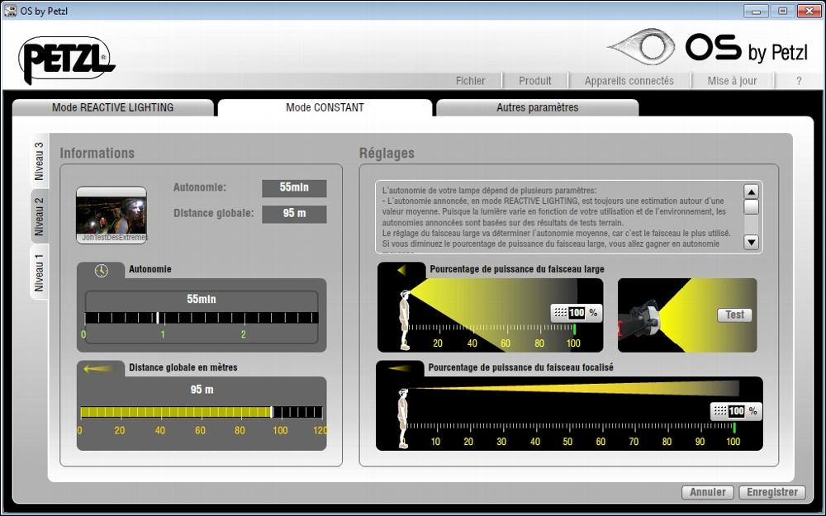Switch to Mode REACTIVE LIGHTING tab

[x=112, y=107]
